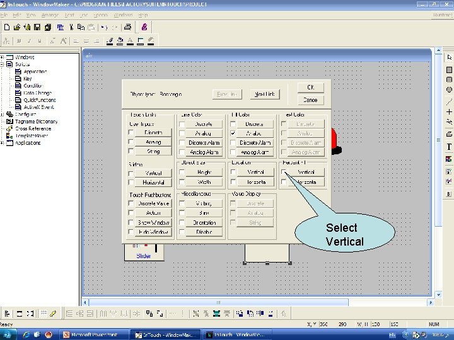Click the Print toolbar icon
Image resolution: width=454 pixels, height=340 pixels.
click(127, 27)
